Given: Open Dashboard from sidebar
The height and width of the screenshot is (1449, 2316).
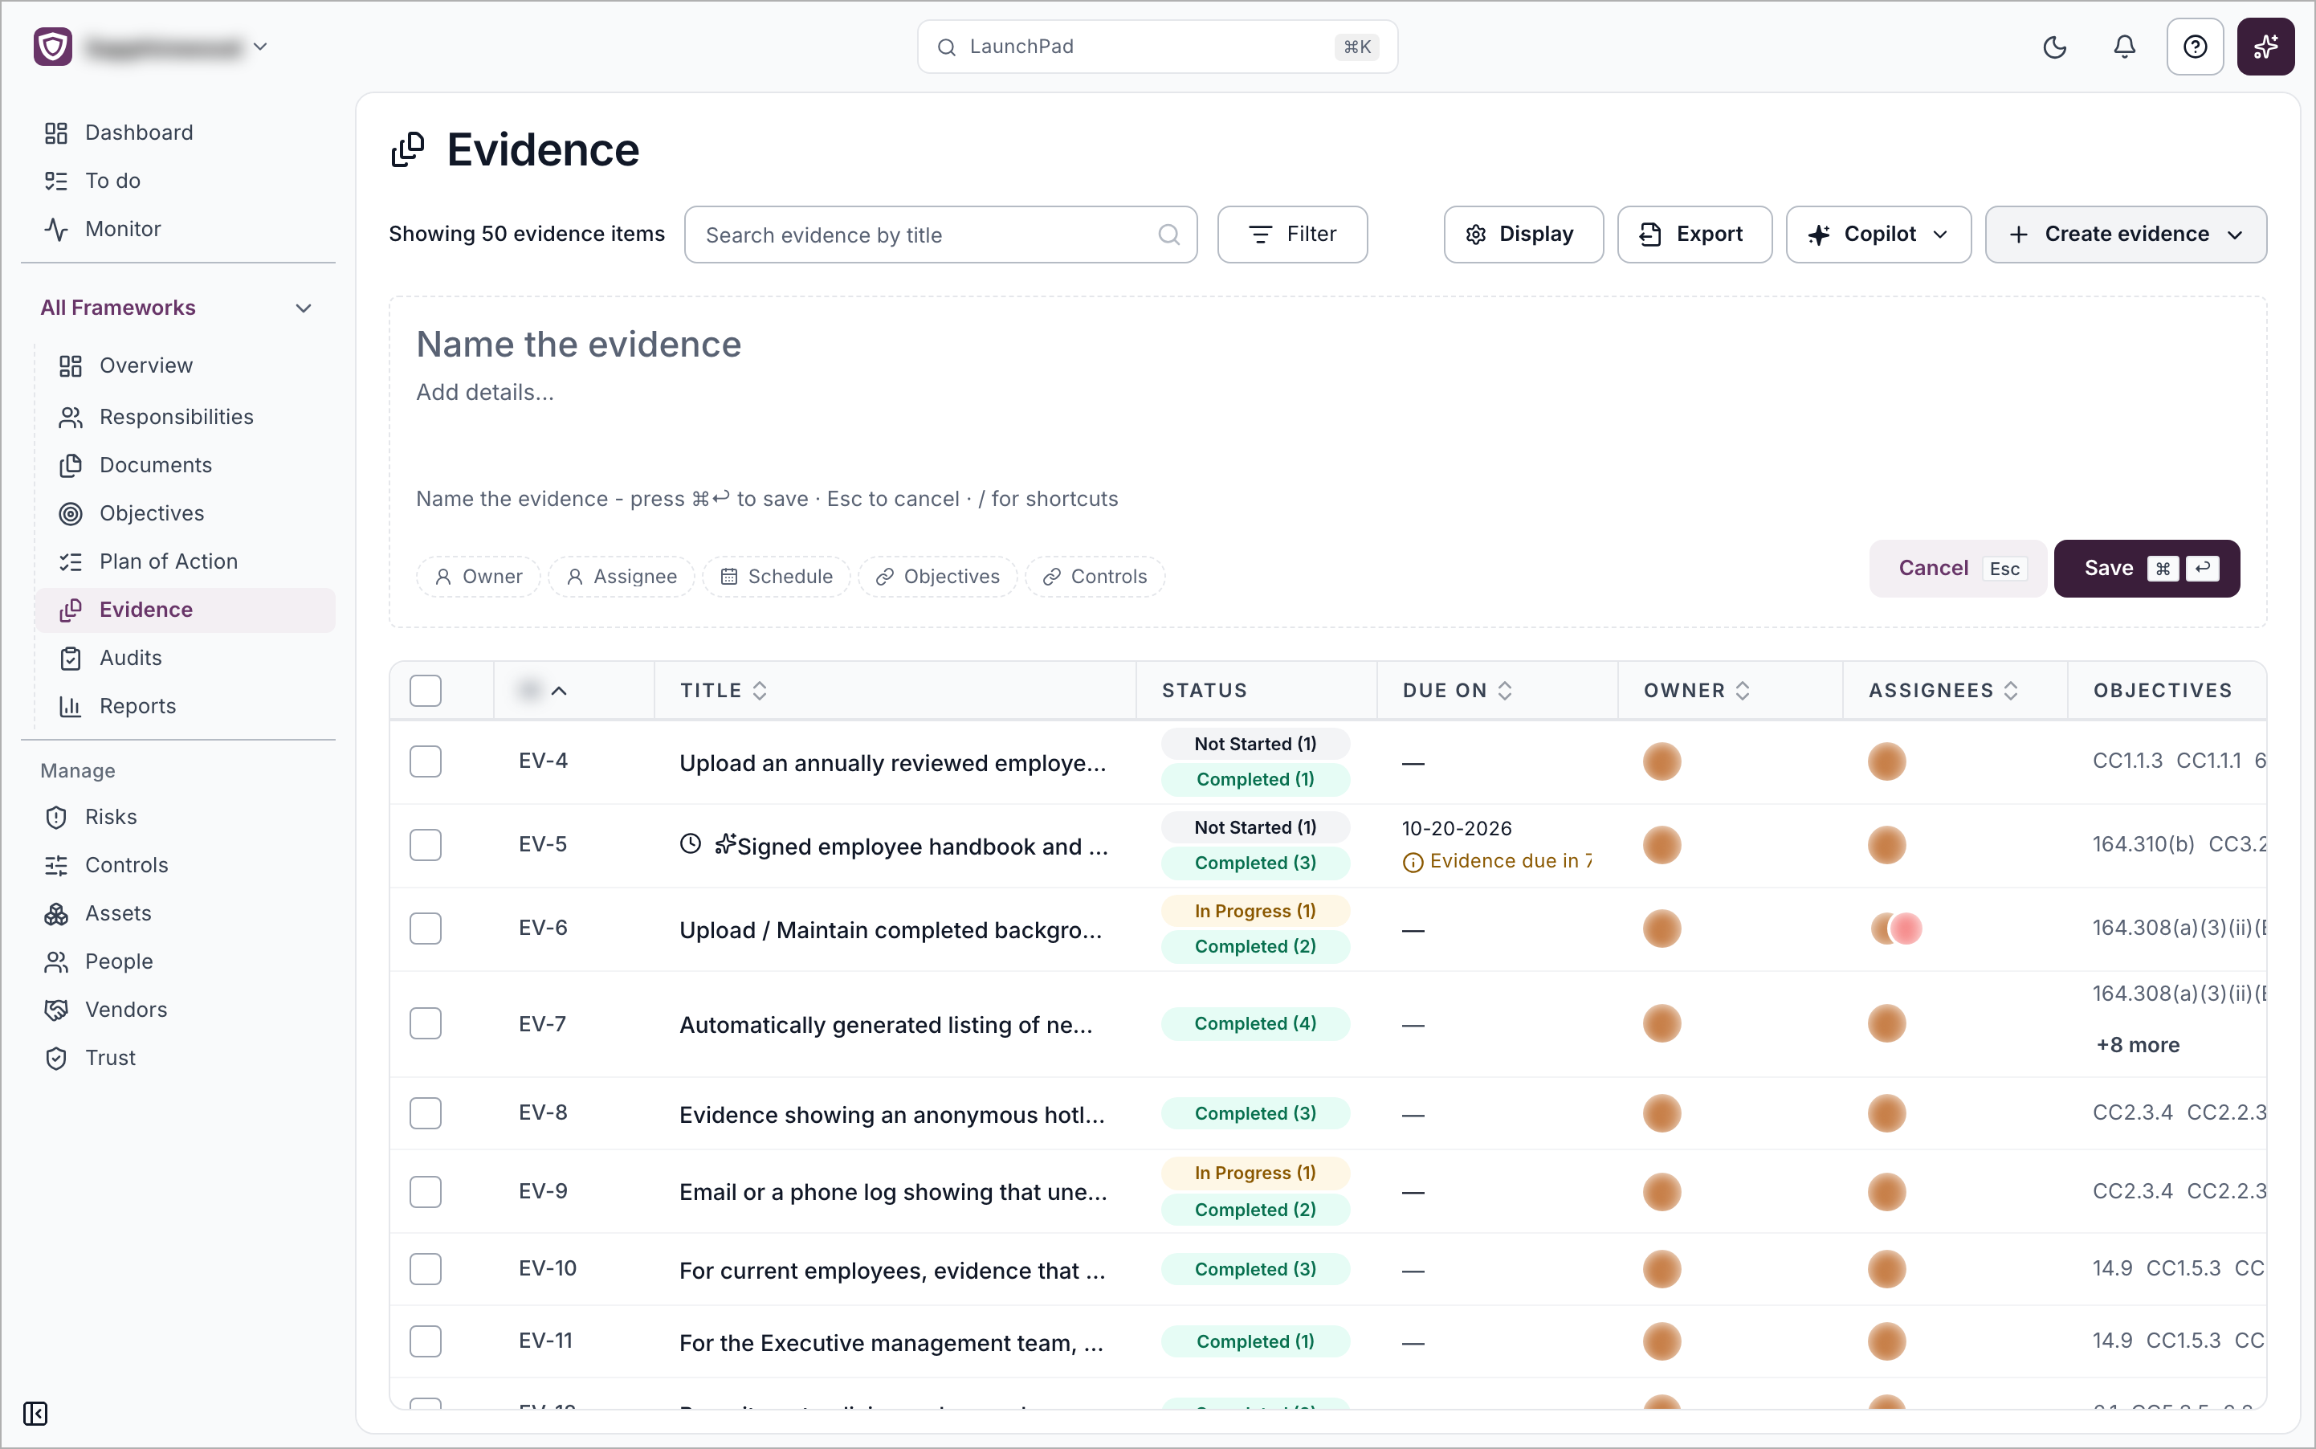Looking at the screenshot, I should (x=139, y=133).
